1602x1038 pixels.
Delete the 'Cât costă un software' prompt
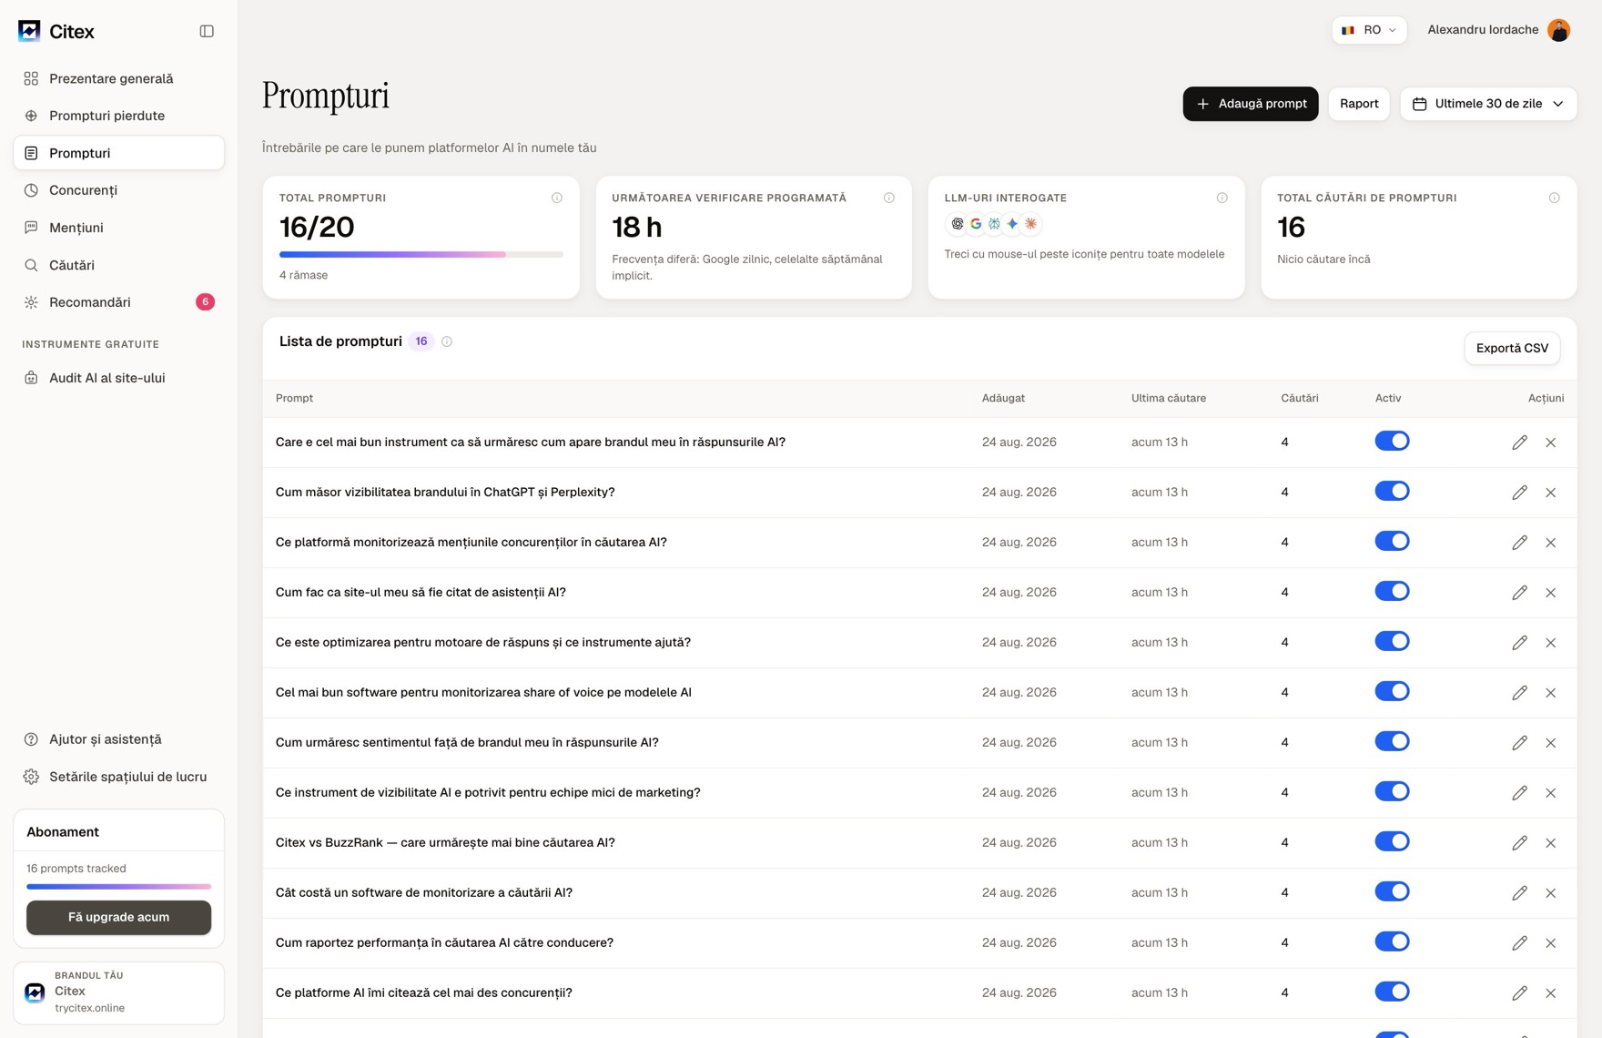click(1551, 893)
